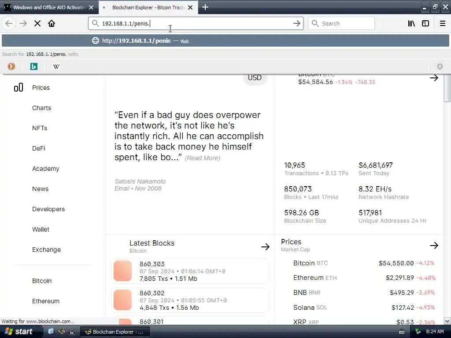The width and height of the screenshot is (451, 338).
Task: Open DeFi in the sidebar
Action: (x=39, y=148)
